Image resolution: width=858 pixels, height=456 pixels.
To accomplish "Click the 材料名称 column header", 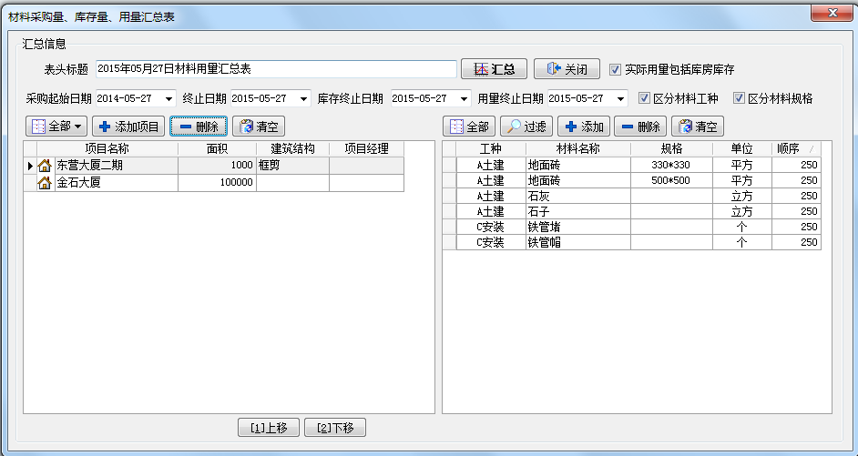I will click(577, 148).
